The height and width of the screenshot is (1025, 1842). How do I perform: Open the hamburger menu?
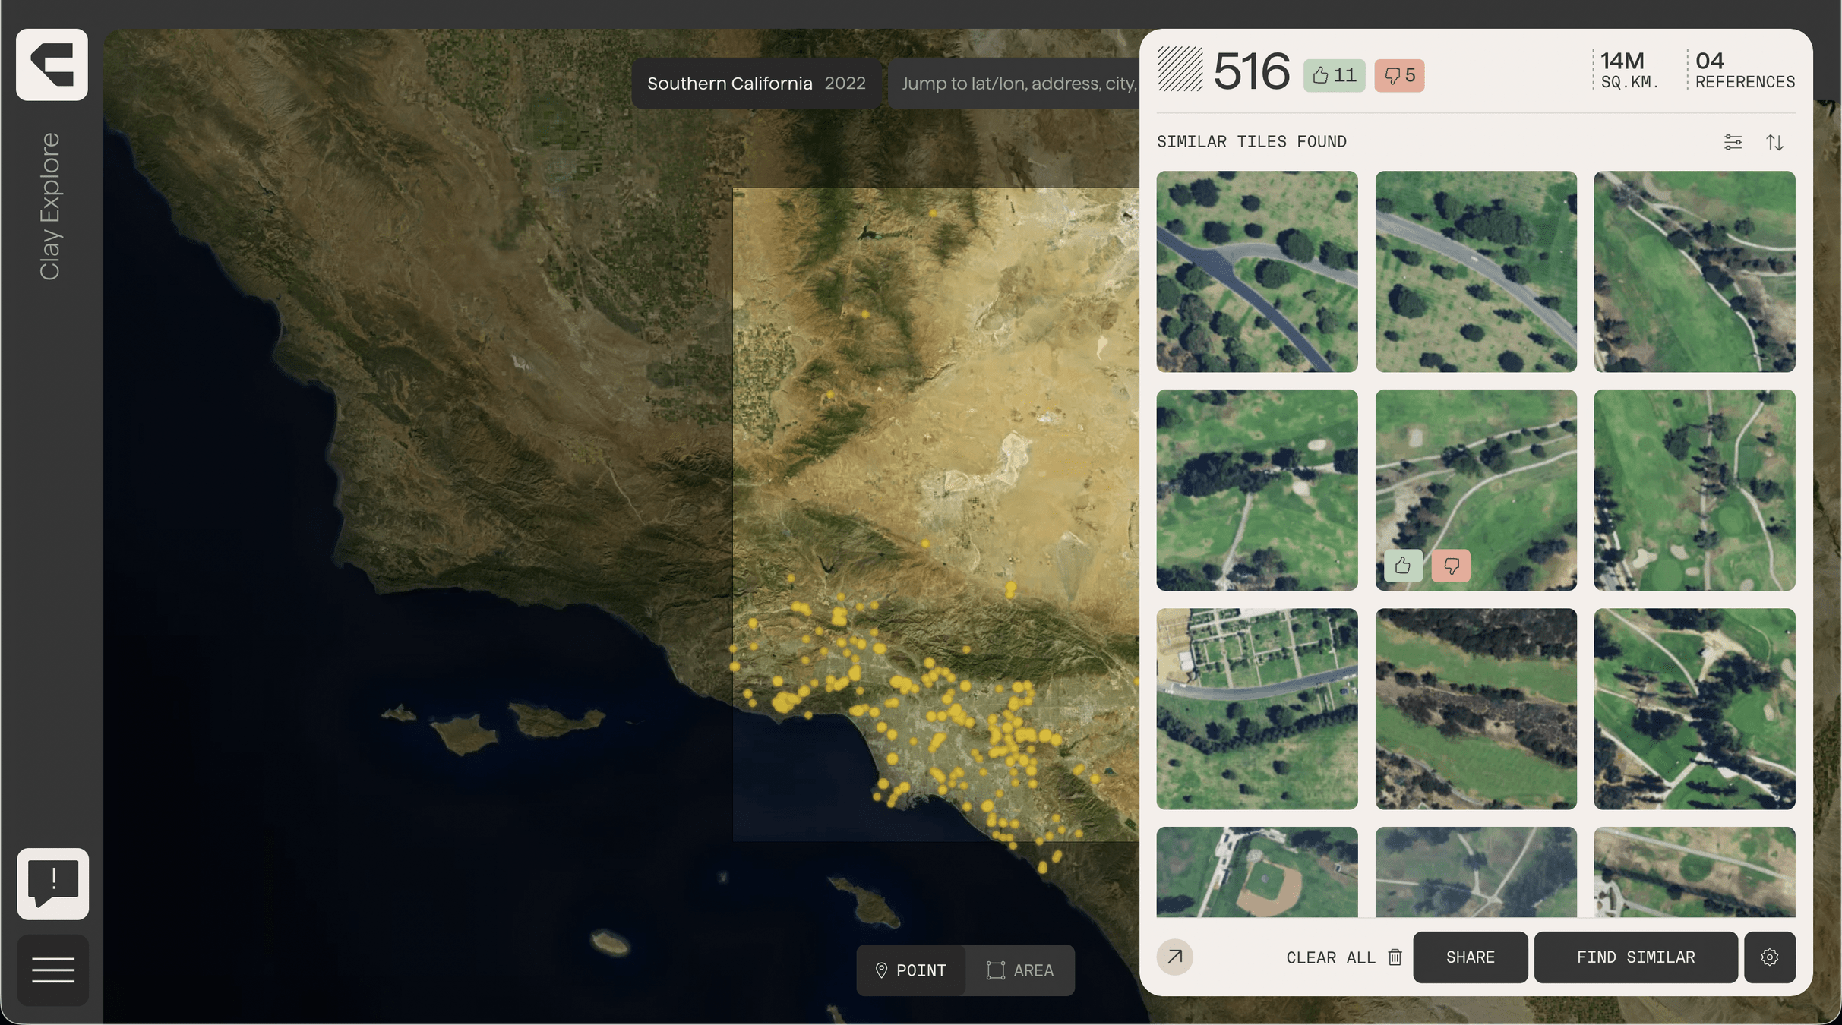coord(52,970)
